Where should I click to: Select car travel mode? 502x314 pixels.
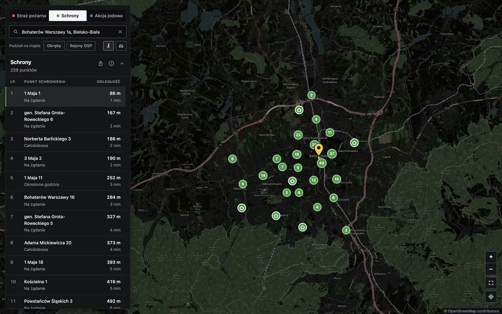tap(121, 46)
